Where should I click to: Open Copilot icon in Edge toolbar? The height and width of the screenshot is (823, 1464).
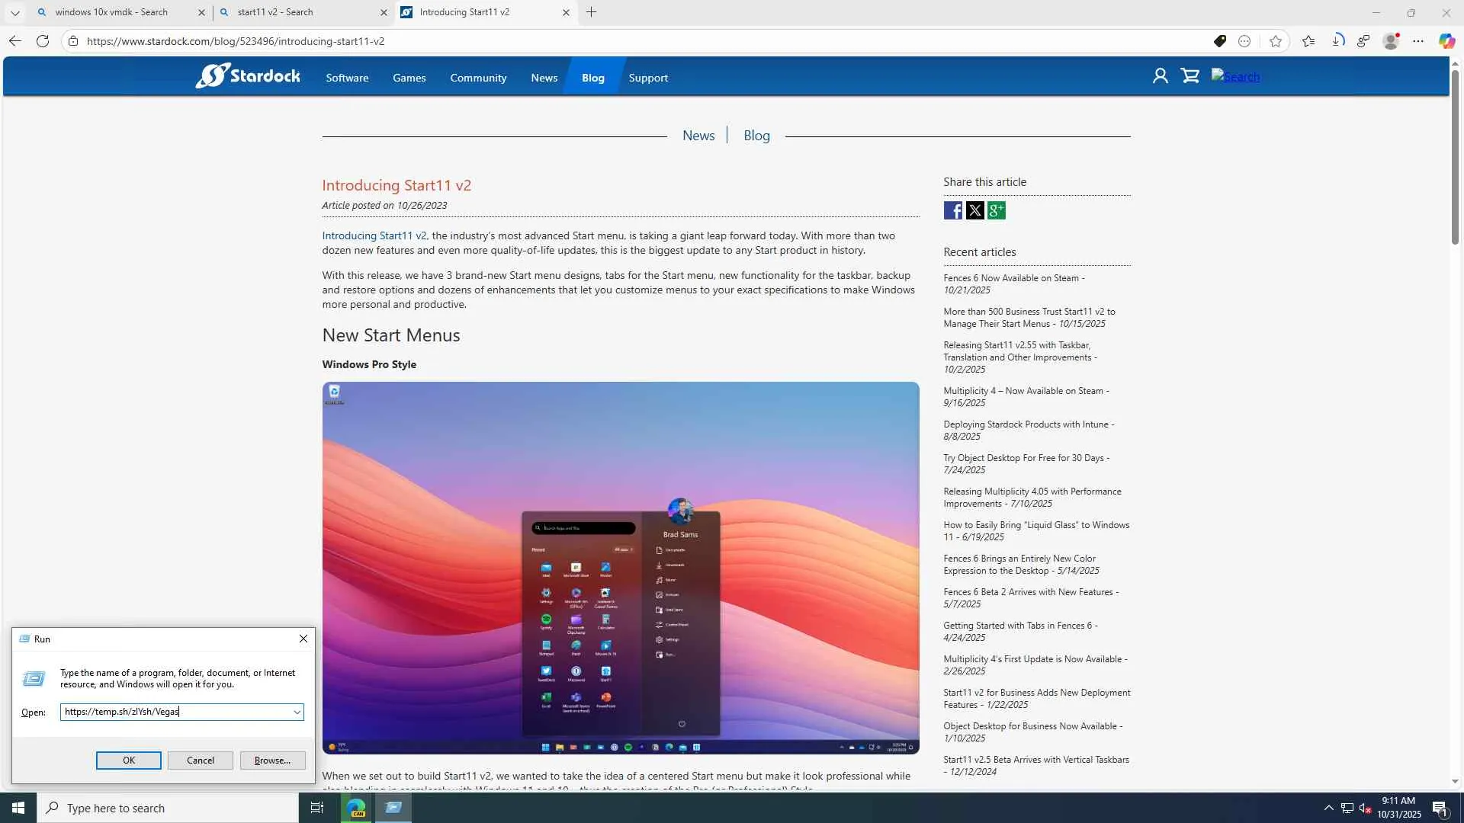(x=1446, y=41)
